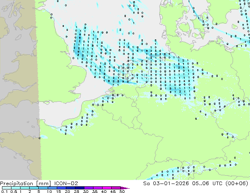Click the "ICON-D2" model name label
The width and height of the screenshot is (250, 193).
[66, 184]
